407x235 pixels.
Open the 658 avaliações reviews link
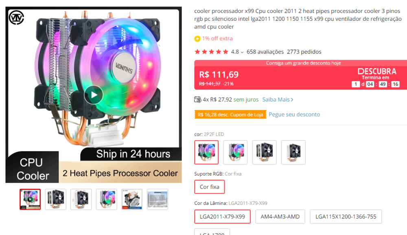tap(265, 52)
